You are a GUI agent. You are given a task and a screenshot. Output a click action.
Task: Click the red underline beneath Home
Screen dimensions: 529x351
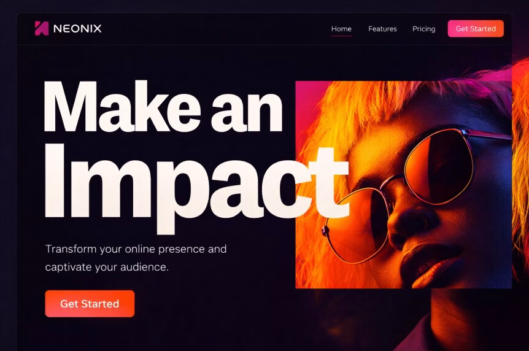click(x=341, y=35)
